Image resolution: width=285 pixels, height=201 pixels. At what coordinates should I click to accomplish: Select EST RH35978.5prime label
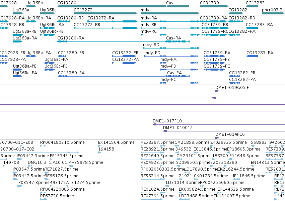(x=86, y=163)
